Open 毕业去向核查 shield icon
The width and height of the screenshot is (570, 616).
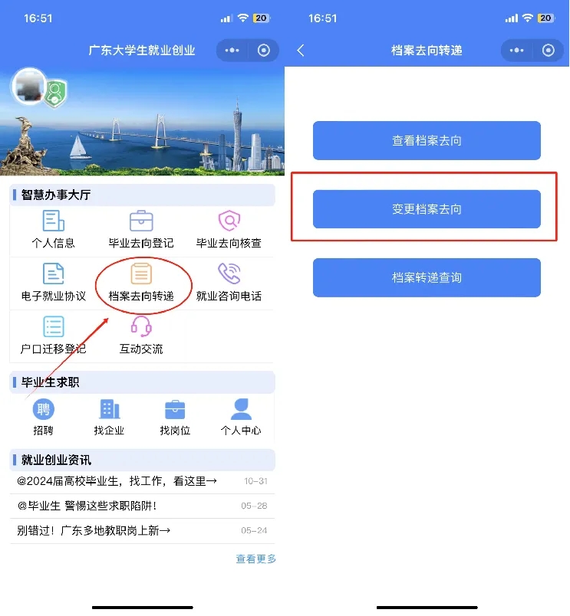click(229, 221)
